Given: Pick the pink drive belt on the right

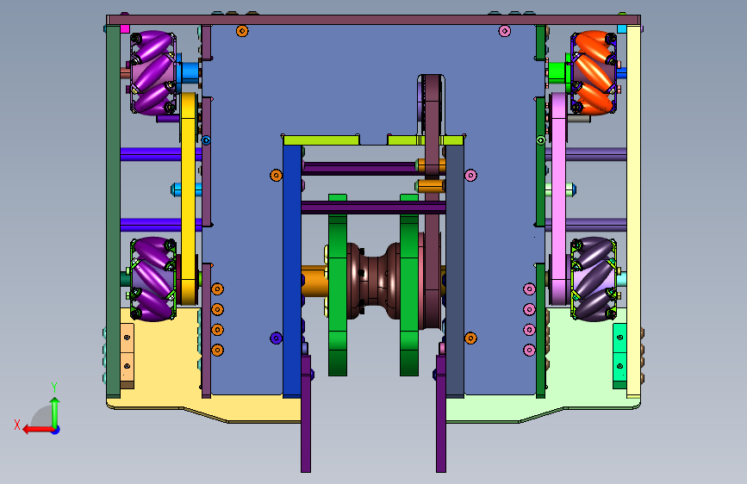Looking at the screenshot, I should point(558,199).
